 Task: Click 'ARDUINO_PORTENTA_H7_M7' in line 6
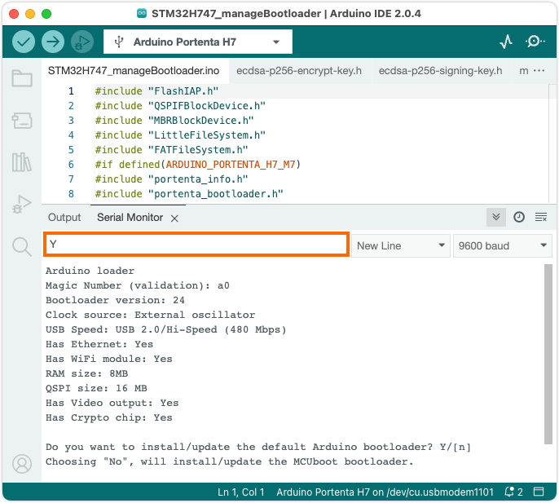(x=231, y=165)
